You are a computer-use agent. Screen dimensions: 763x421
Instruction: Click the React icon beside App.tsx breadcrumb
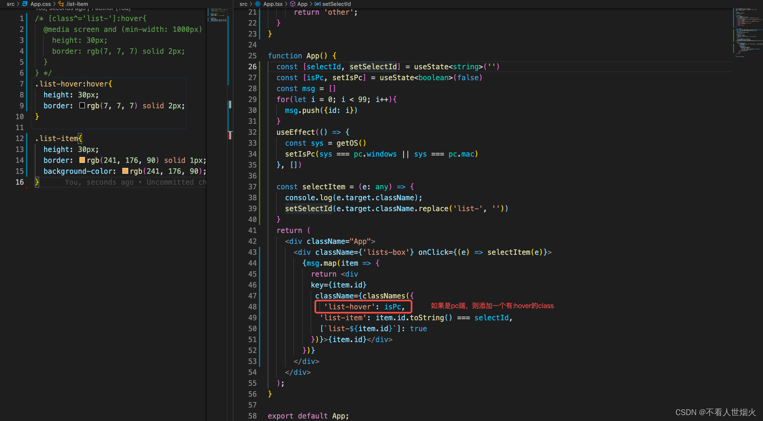(x=258, y=4)
